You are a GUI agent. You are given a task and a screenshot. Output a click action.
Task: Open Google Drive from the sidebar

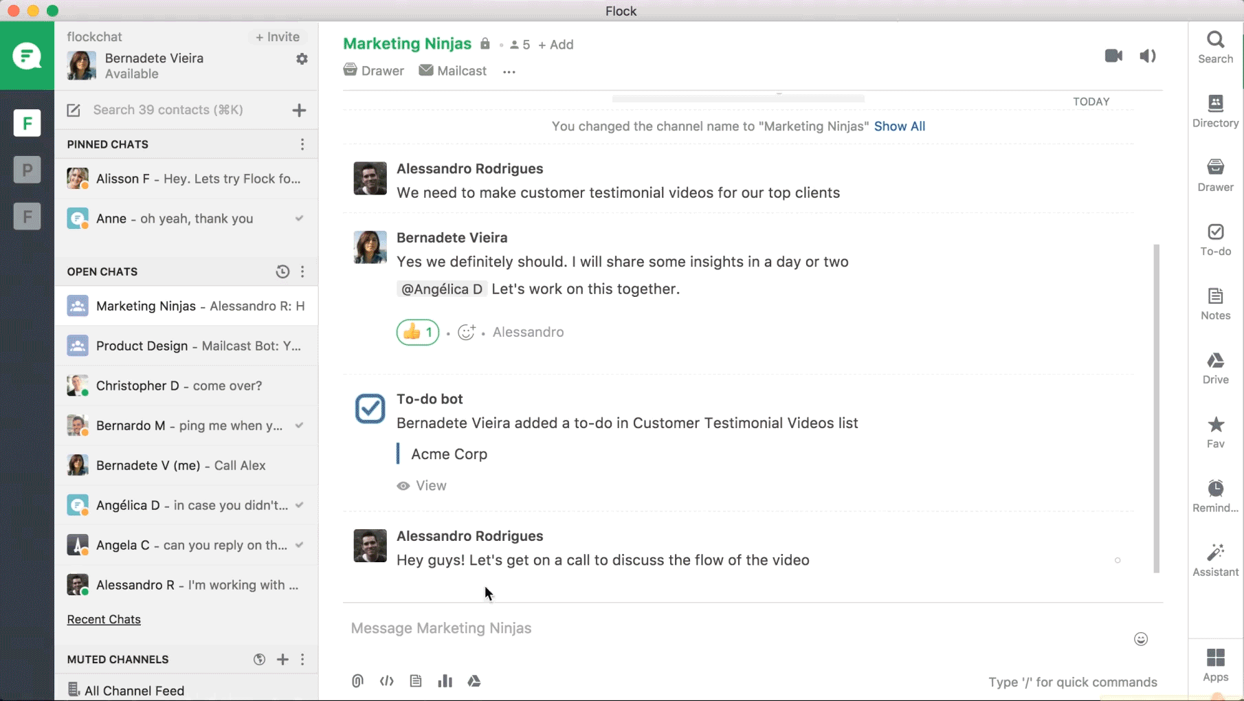coord(1215,368)
